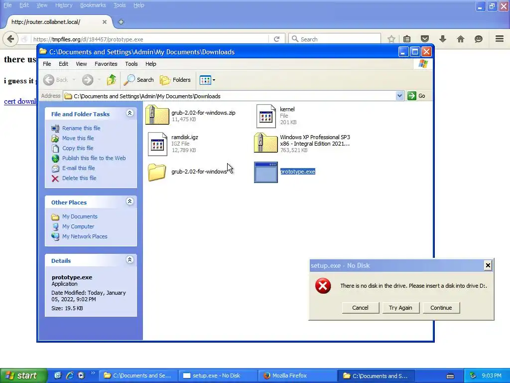The image size is (510, 383).
Task: Bookmark this page with the star icon
Action: click(391, 39)
